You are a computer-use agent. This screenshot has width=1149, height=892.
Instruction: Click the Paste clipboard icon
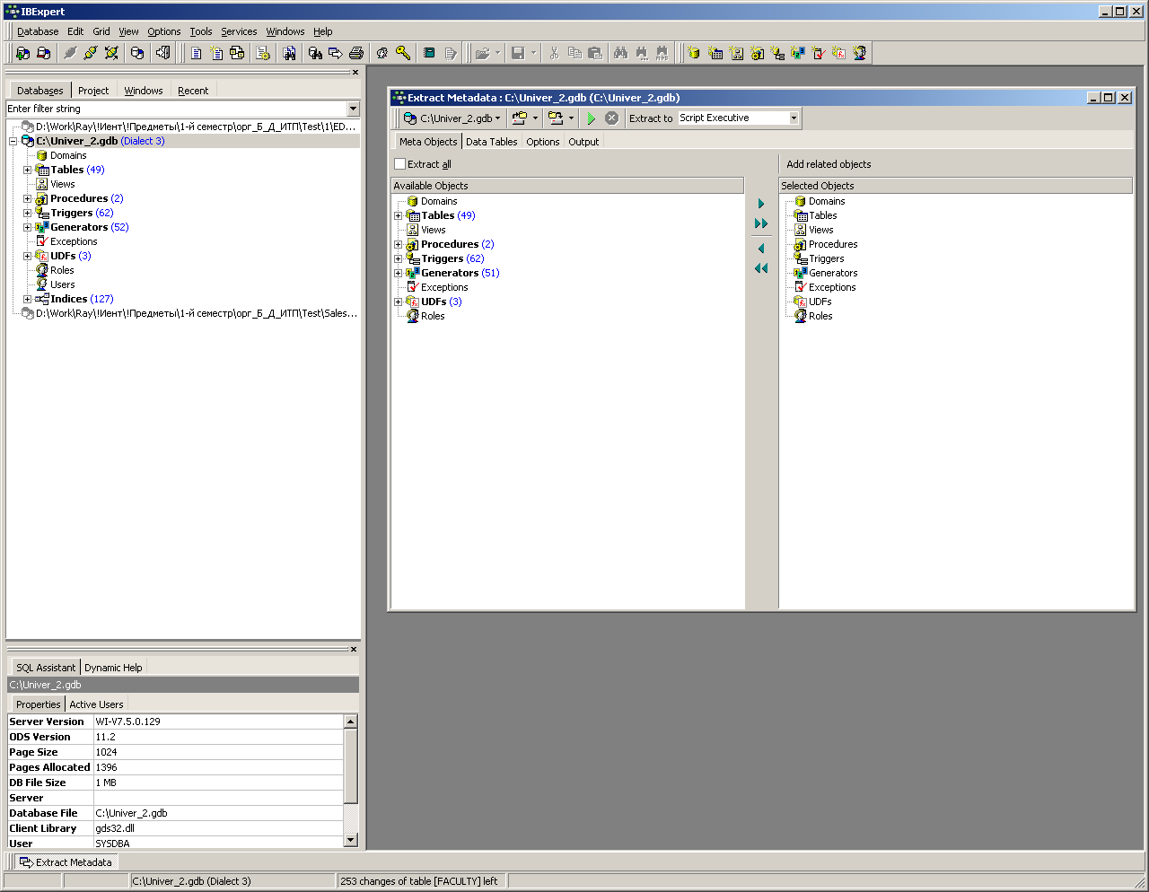pos(595,53)
